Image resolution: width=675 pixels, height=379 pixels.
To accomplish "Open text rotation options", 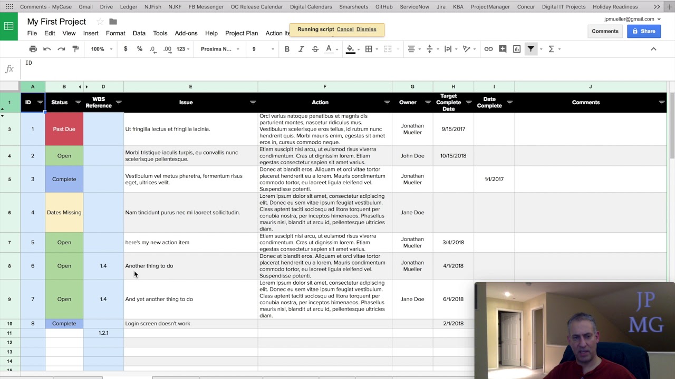I will point(466,49).
